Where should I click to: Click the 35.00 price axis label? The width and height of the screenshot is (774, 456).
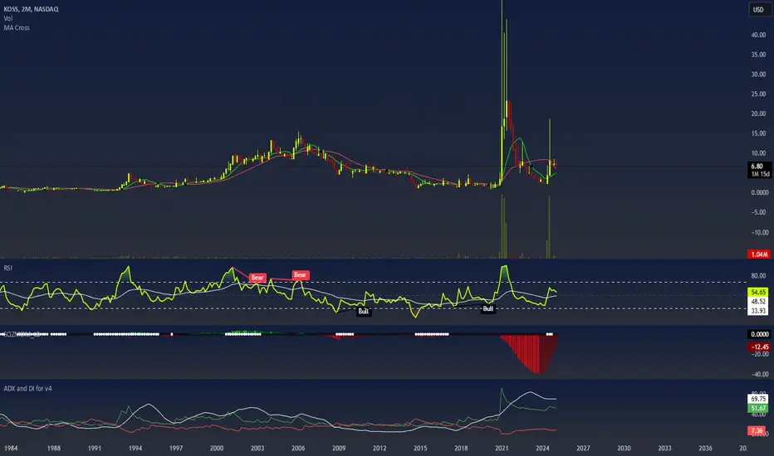point(759,55)
